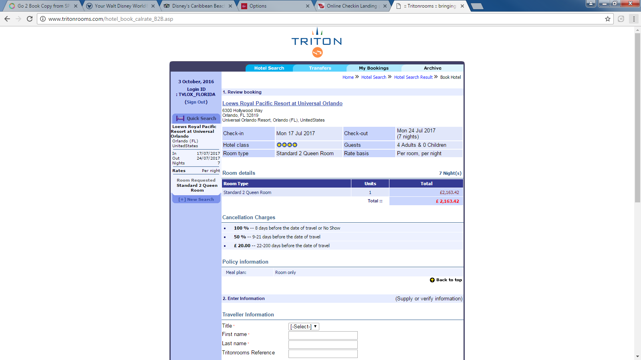Click the check-out date 'Mon 24 Jul 2017'
This screenshot has height=360, width=641.
[x=416, y=130]
